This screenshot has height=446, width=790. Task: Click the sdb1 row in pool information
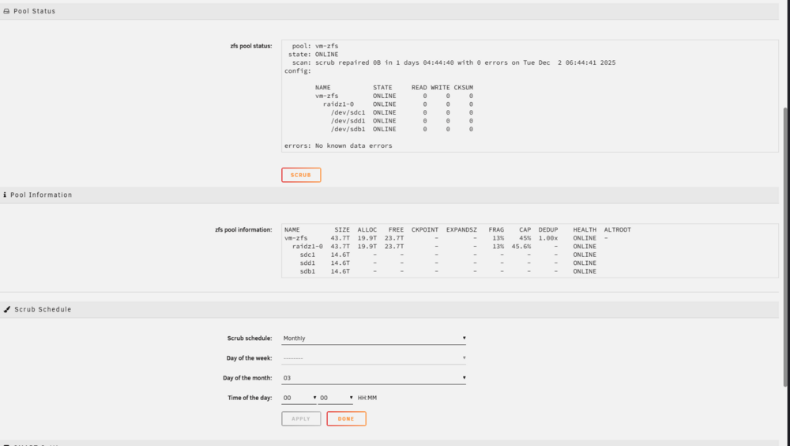pos(440,271)
